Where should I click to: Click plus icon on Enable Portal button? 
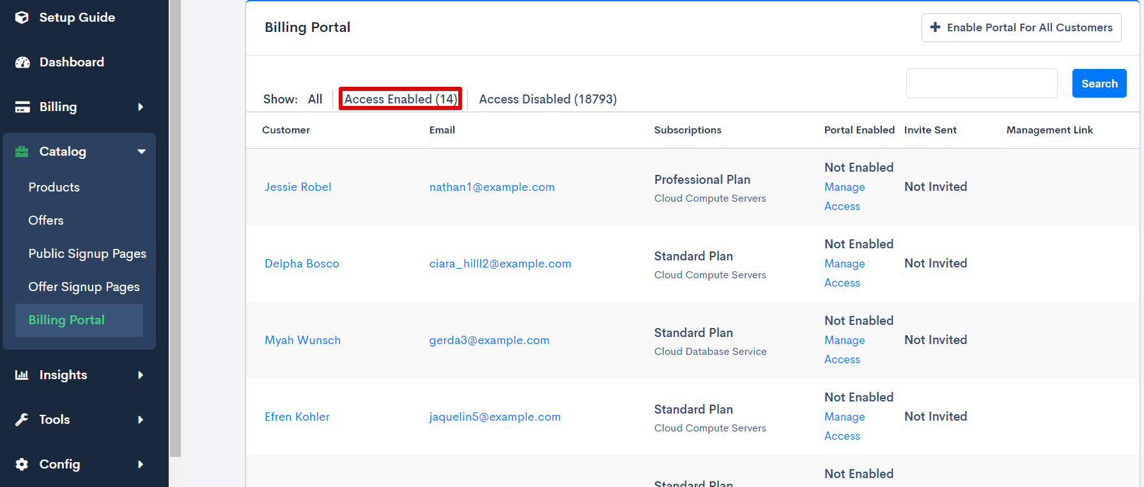click(935, 27)
